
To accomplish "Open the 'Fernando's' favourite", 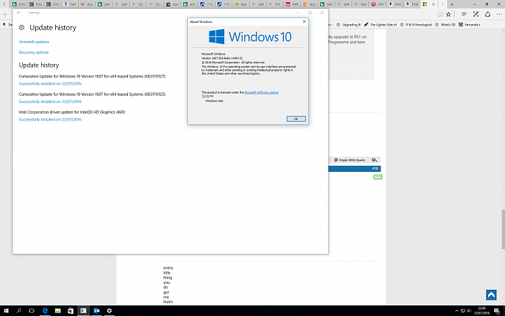I will click(469, 25).
